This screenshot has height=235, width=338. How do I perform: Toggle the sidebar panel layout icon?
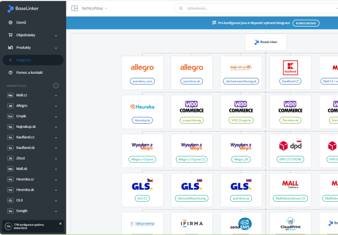[x=75, y=8]
